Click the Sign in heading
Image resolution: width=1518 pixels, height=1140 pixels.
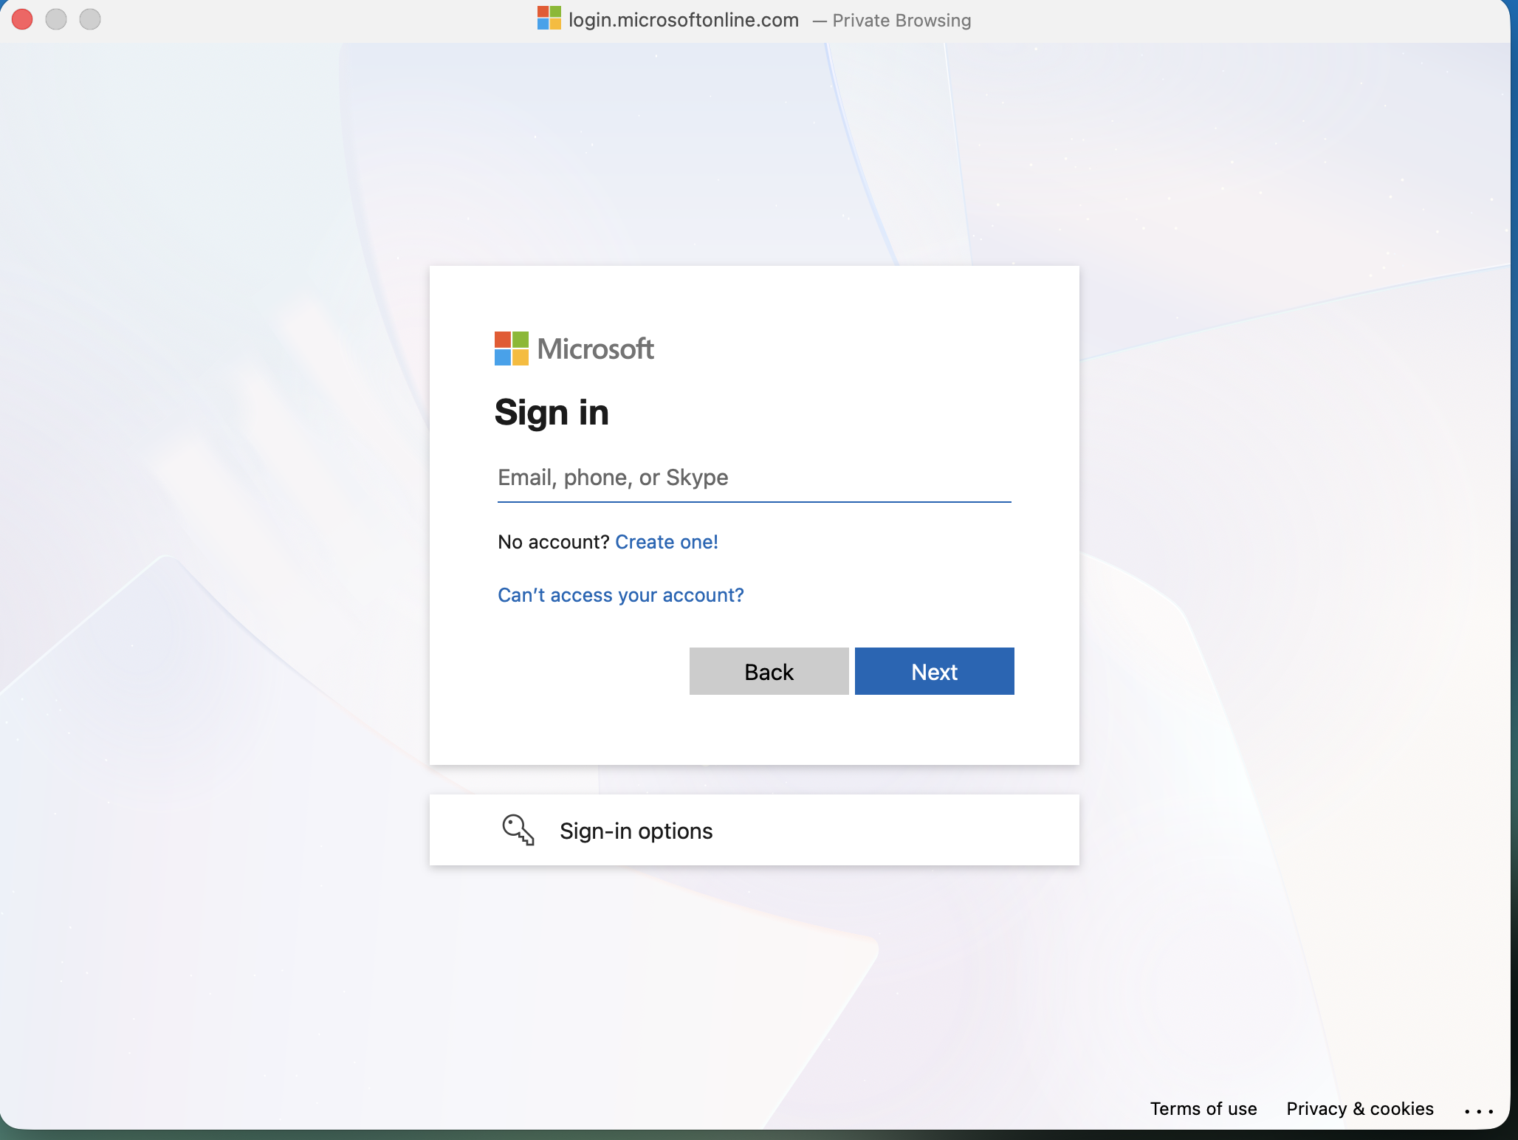coord(552,412)
